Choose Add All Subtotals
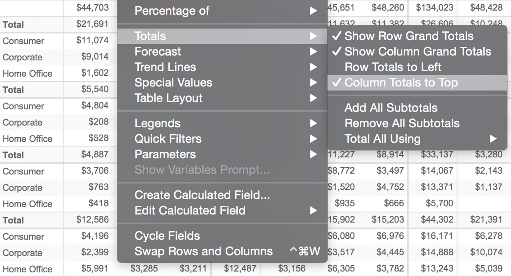Screen dimensions: 511x276 [x=417, y=108]
